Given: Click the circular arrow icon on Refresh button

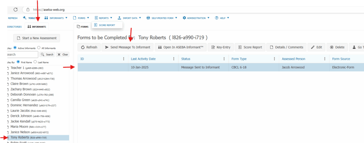Looking at the screenshot, I should click(x=82, y=47).
